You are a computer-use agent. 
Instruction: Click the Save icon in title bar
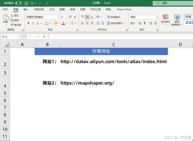(26, 3)
